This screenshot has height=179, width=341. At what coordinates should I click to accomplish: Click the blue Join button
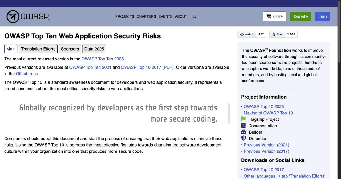pos(323,16)
